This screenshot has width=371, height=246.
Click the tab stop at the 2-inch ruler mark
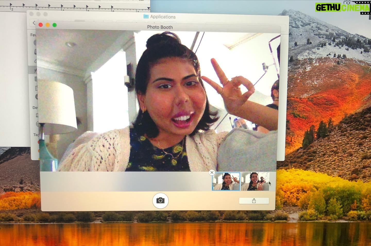point(11,4)
